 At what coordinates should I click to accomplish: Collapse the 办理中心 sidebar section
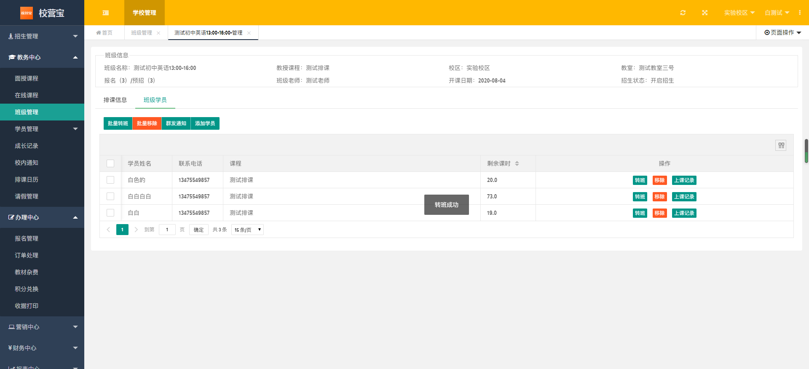(42, 217)
